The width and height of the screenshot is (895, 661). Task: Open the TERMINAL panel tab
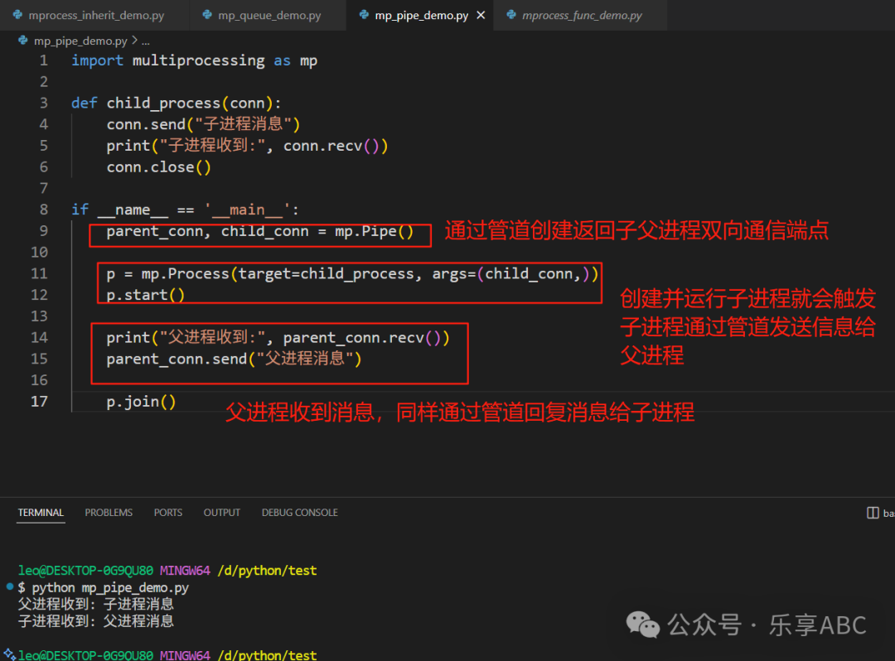(41, 512)
